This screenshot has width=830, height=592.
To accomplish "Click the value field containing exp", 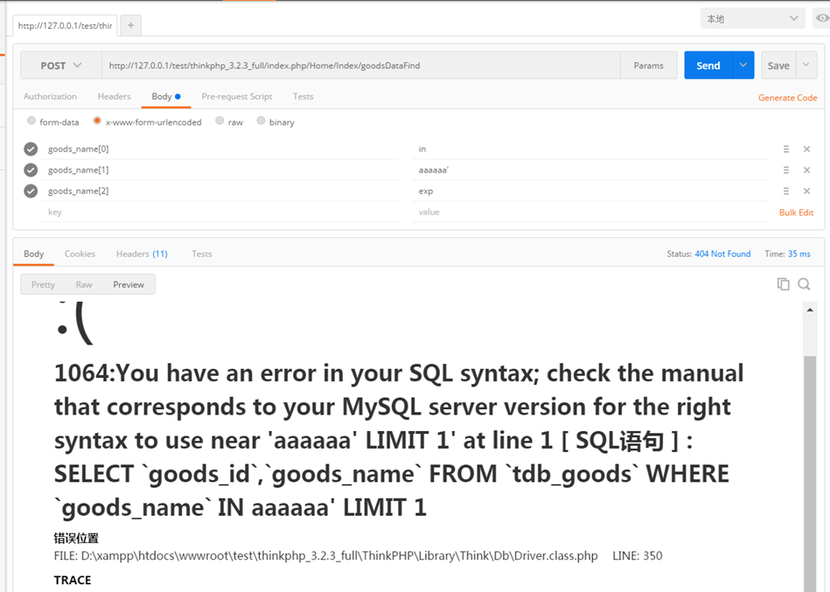I will pos(590,191).
